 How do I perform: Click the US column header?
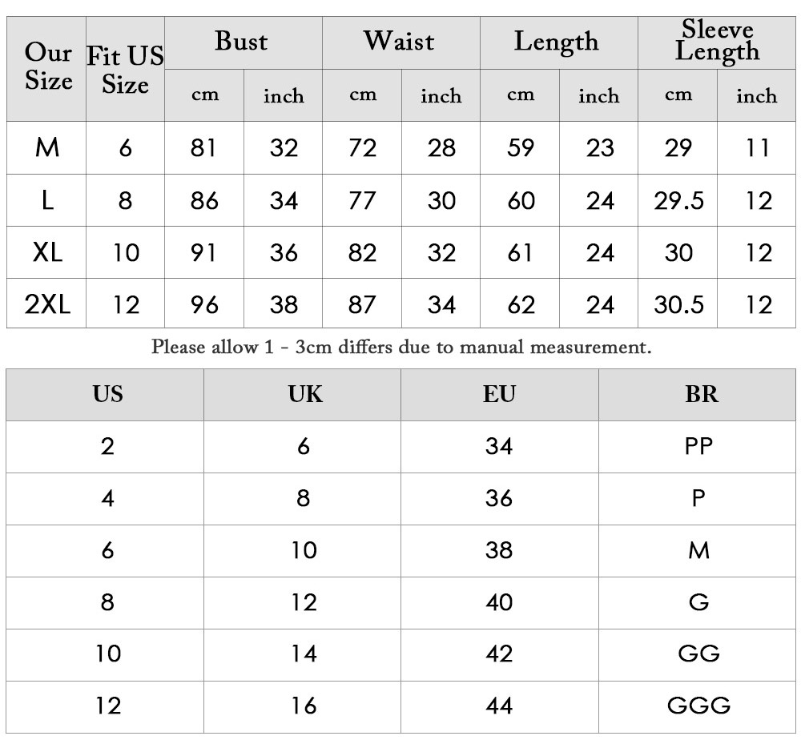[107, 394]
